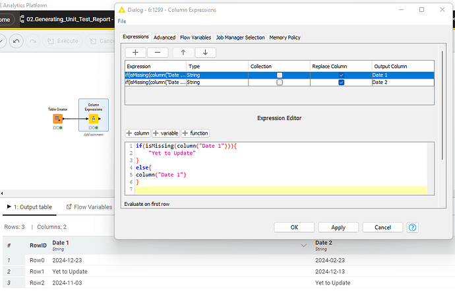This screenshot has height=297, width=455.
Task: Click the RowID column header
Action: coord(38,246)
